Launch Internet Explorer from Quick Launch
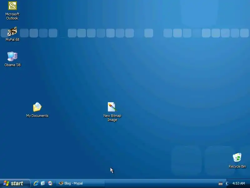 [36, 183]
